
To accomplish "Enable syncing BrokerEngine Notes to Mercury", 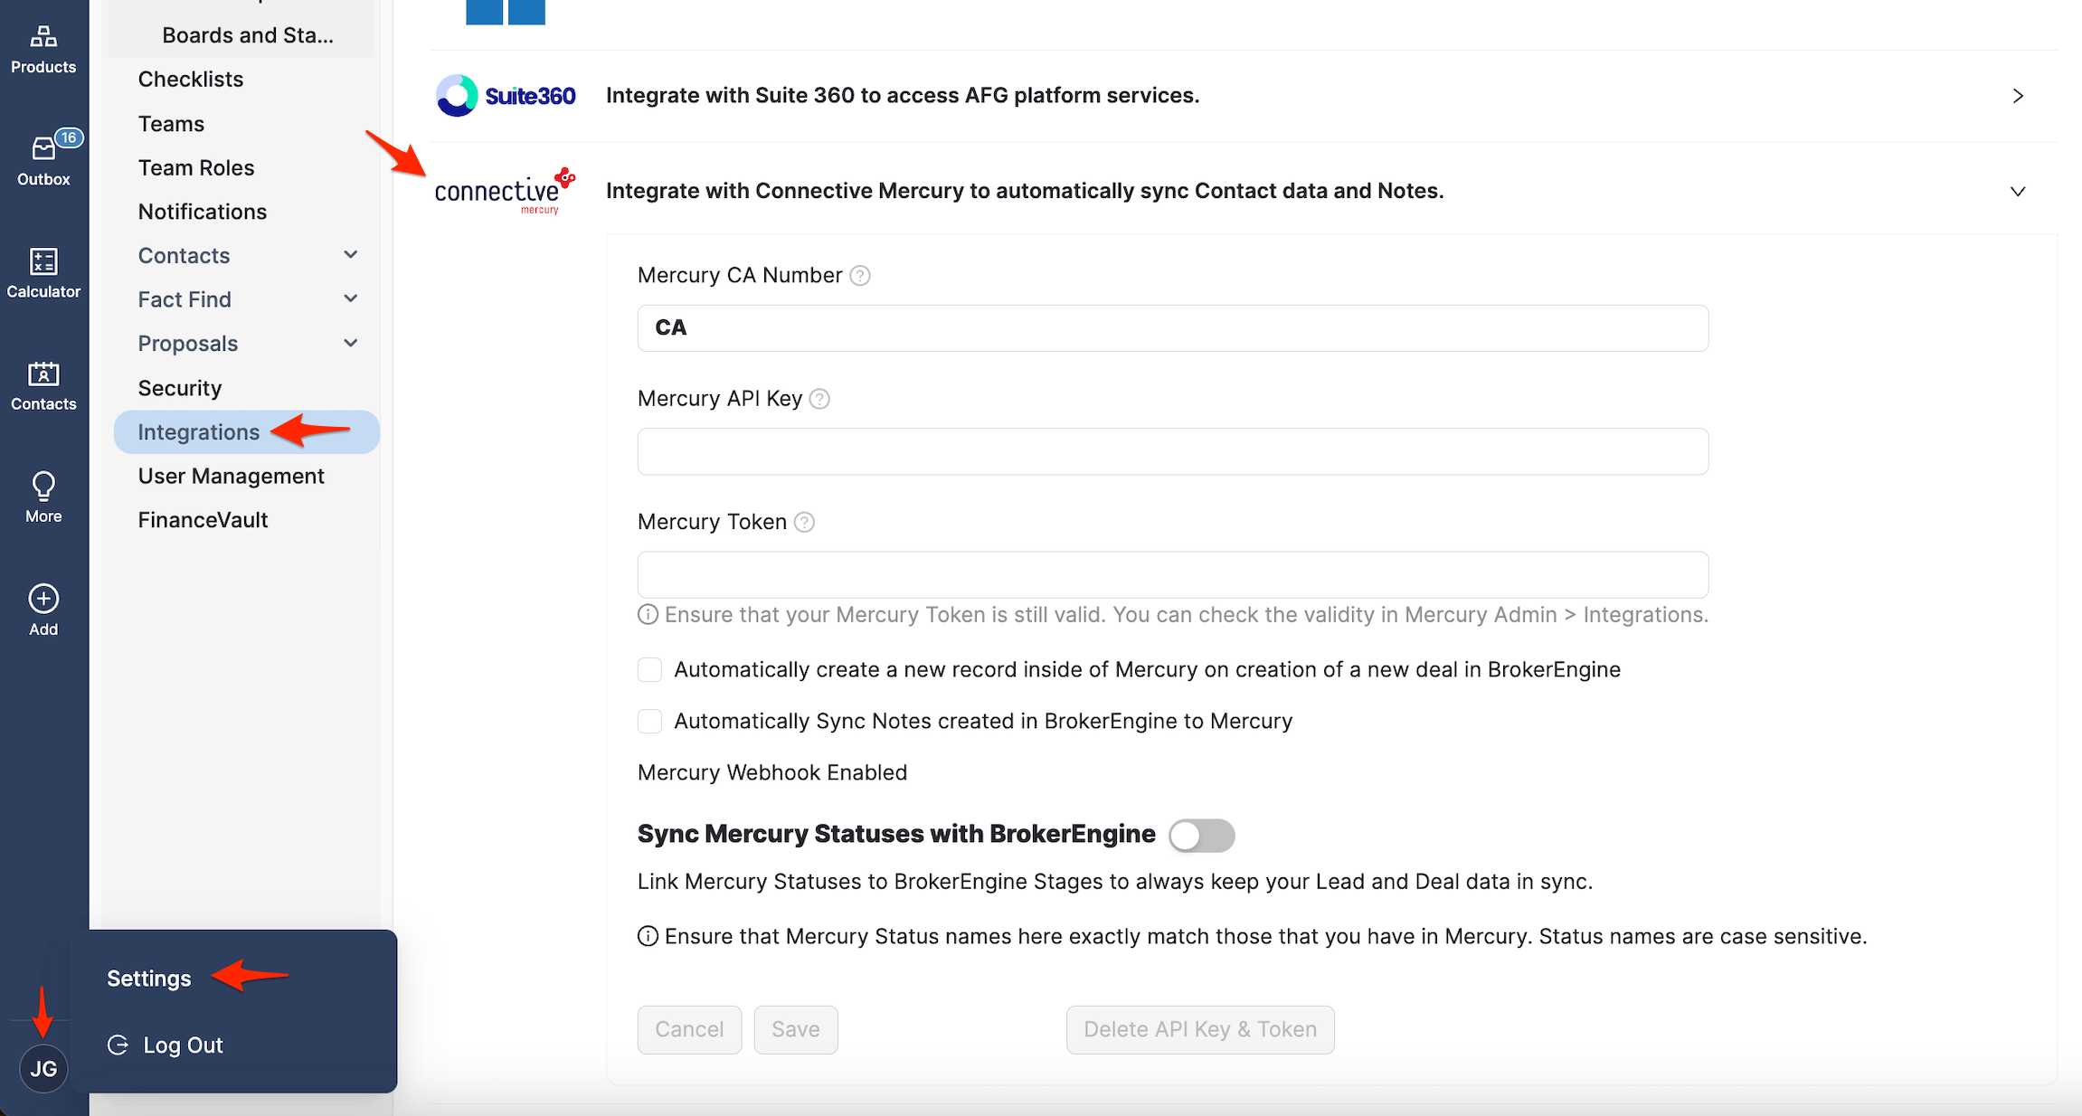I will (649, 721).
